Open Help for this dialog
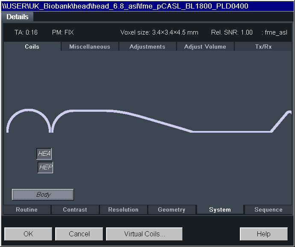 [x=263, y=234]
